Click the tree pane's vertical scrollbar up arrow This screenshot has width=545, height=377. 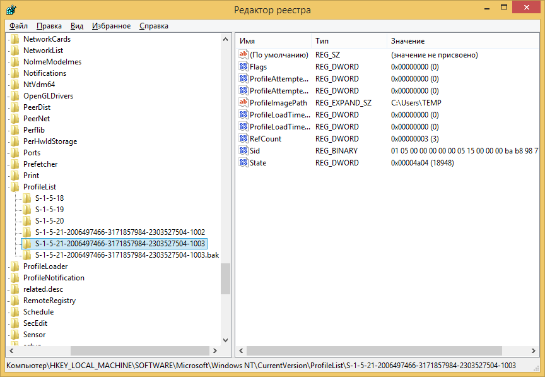coord(226,39)
